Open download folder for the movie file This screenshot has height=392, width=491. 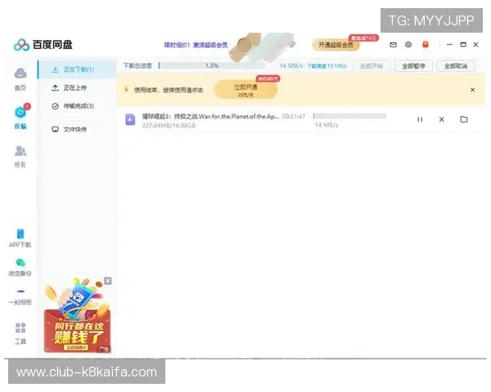point(464,119)
